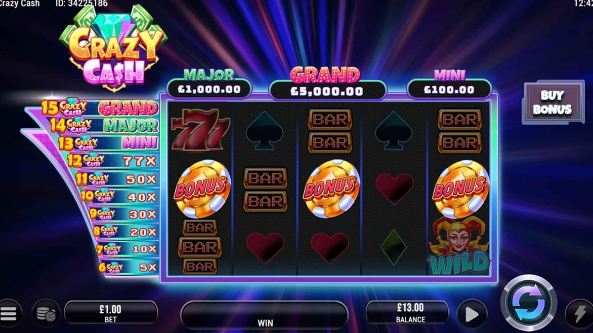Click the 15 Crazy Cash GRAND ladder row
Image resolution: width=593 pixels, height=333 pixels.
coord(100,107)
